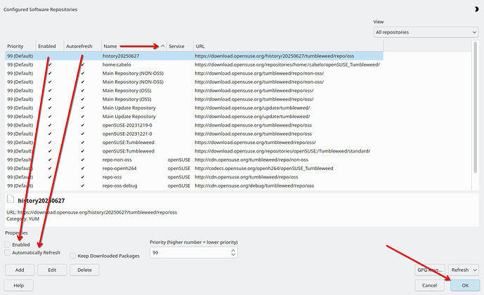
Task: Select the history20250627 repository row
Action: click(194, 56)
